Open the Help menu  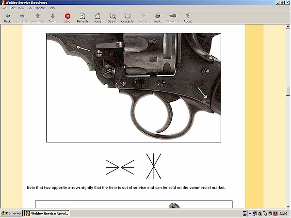[x=52, y=8]
